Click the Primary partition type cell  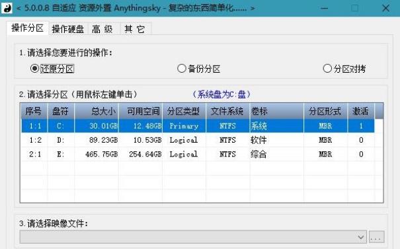pyautogui.click(x=184, y=126)
